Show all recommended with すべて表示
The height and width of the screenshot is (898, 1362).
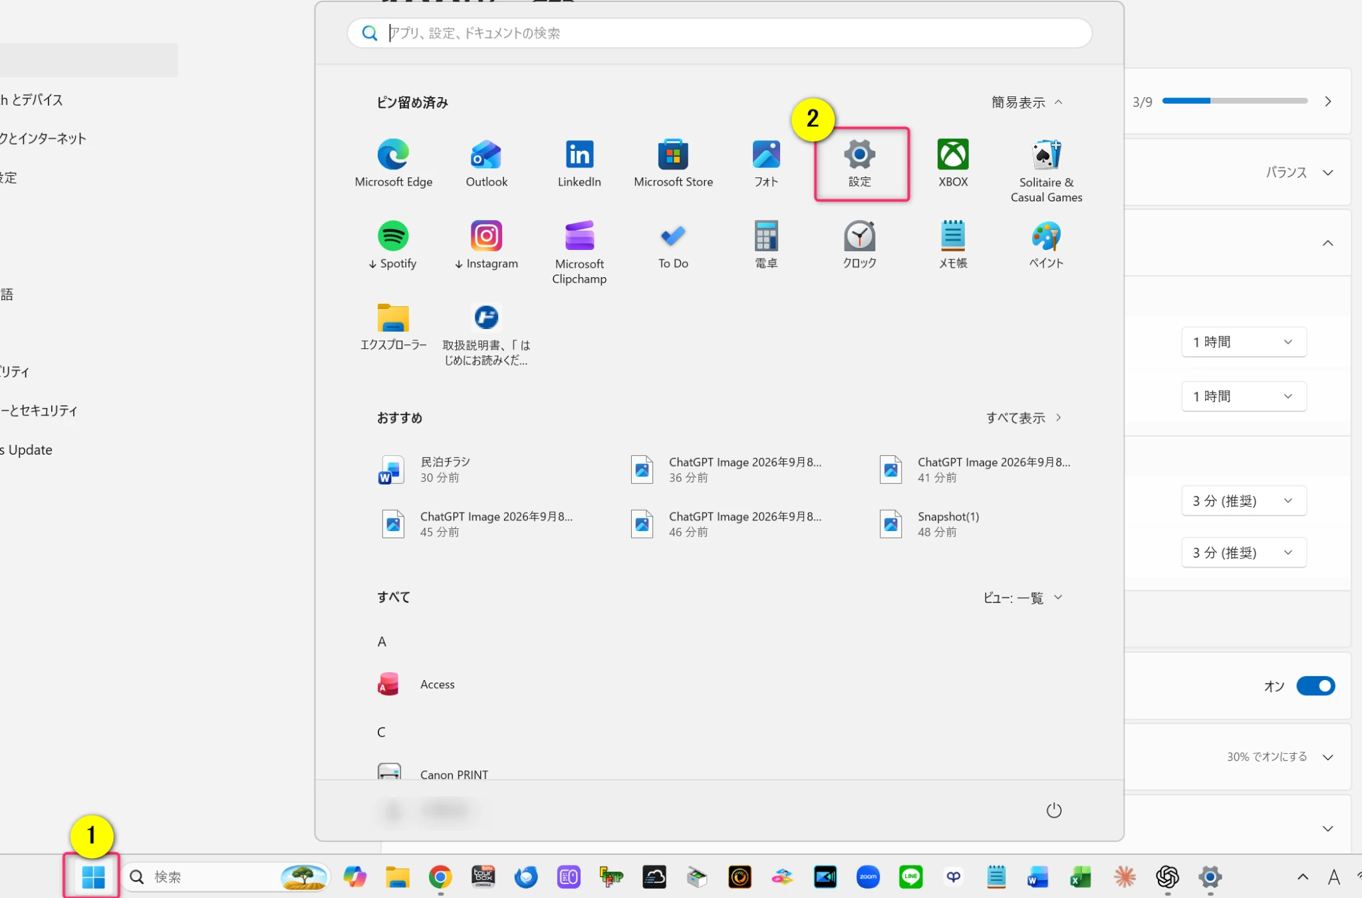[x=1023, y=417]
